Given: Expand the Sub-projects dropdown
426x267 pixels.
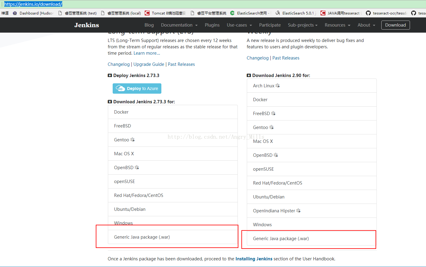Looking at the screenshot, I should point(303,25).
